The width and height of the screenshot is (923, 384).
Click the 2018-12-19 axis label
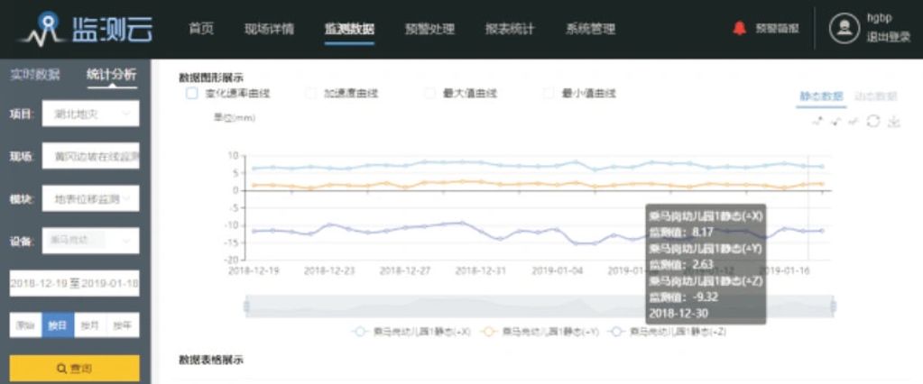pos(254,271)
